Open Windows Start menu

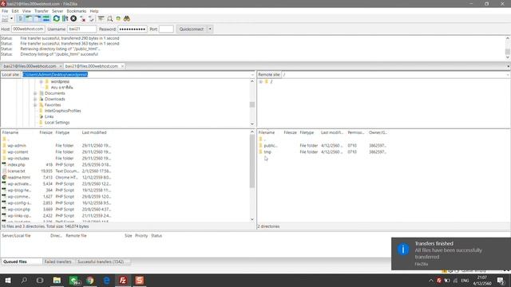[8, 280]
